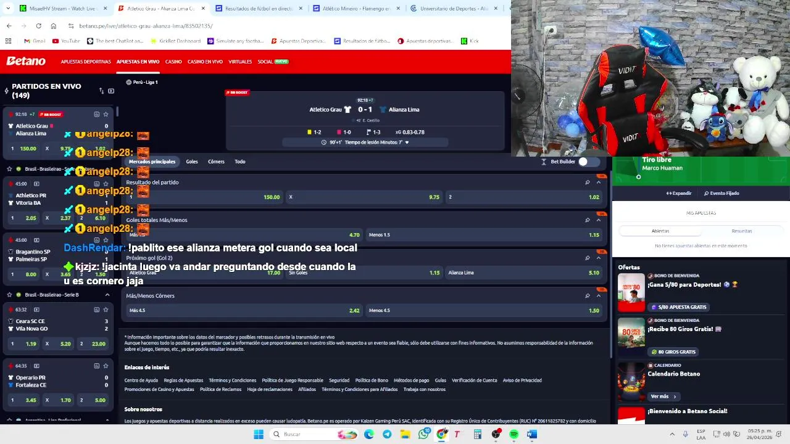
Task: Click S/80 Apuesta Gratis offer button
Action: [x=678, y=307]
